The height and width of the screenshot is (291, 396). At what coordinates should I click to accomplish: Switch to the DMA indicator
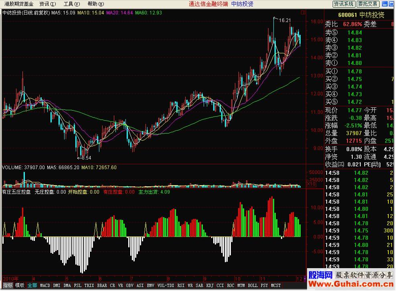click(67, 285)
